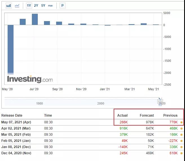The image size is (185, 161).
Task: Open the Jan 08, 2021 (Dec) release row
Action: click(16, 147)
